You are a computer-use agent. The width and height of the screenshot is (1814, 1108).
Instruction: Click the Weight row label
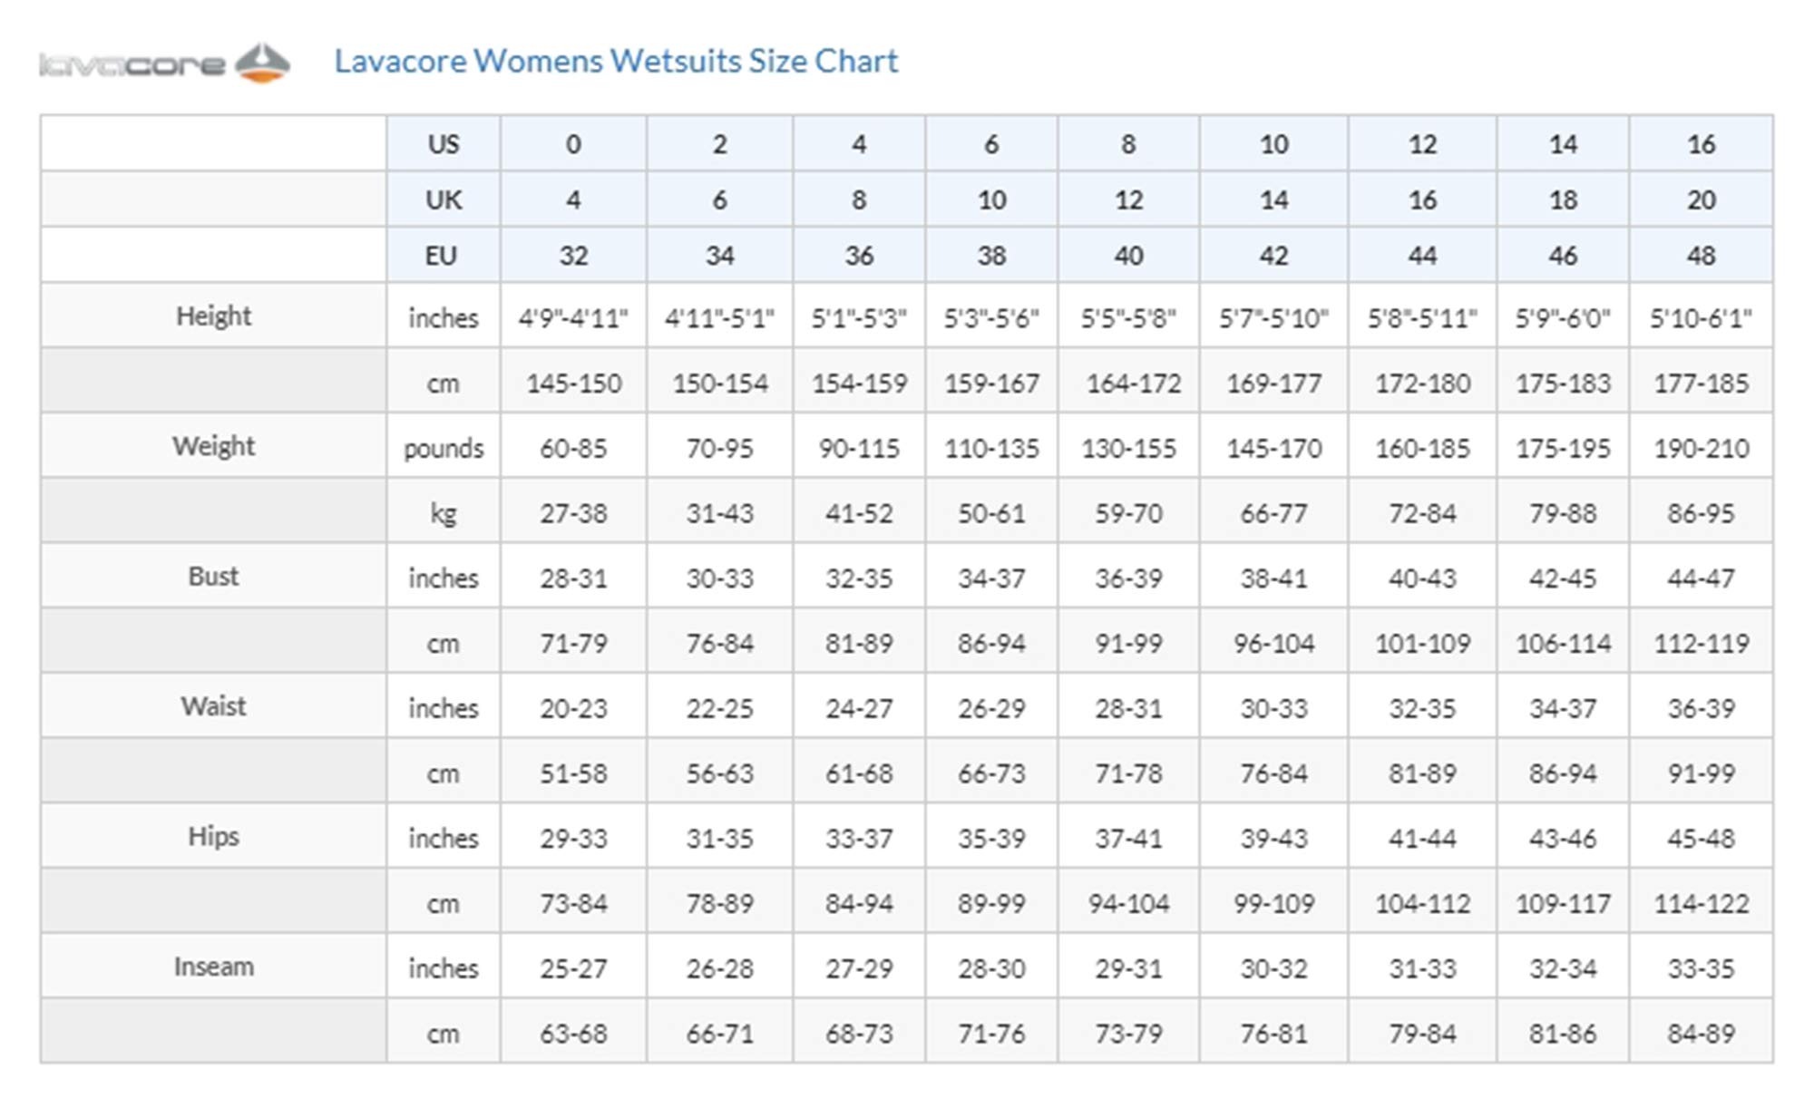tap(213, 445)
